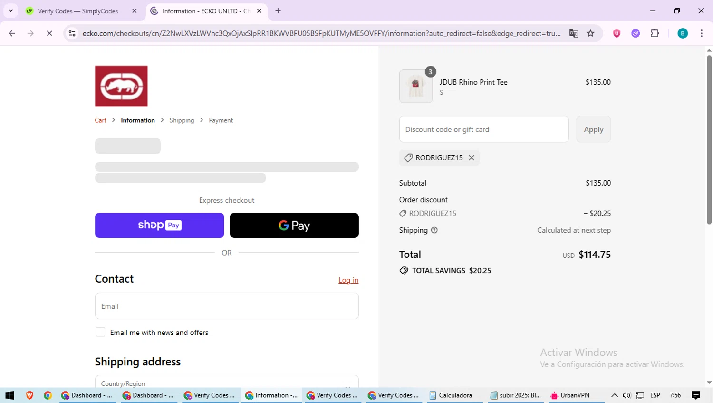Click the Payment breadcrumb step
713x403 pixels.
pos(221,120)
